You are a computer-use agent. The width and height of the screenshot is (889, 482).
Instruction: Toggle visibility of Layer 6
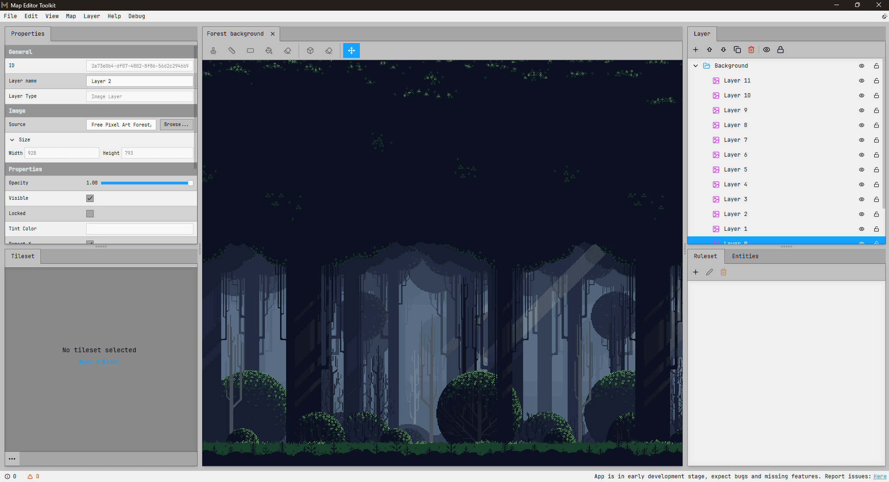[x=862, y=155]
